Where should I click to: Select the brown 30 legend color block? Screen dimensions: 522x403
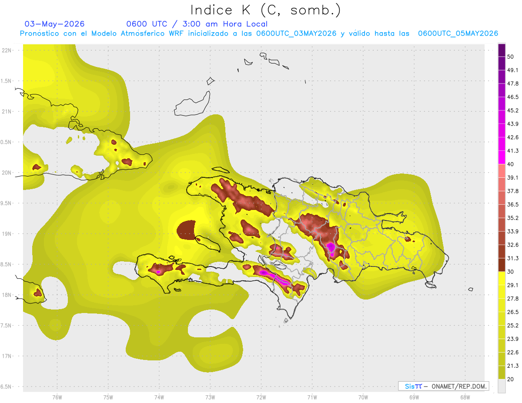(x=502, y=265)
